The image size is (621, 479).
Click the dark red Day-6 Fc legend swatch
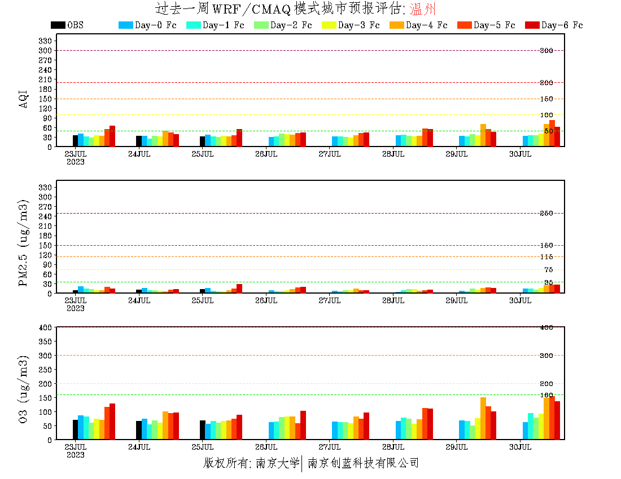[x=532, y=25]
